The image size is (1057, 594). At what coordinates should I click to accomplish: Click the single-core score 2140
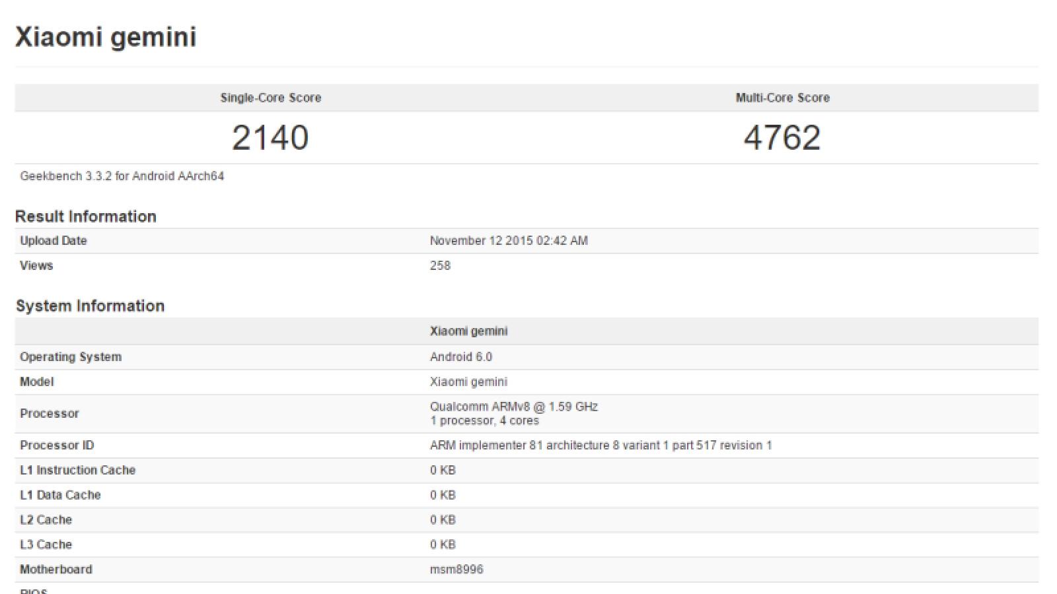(270, 137)
